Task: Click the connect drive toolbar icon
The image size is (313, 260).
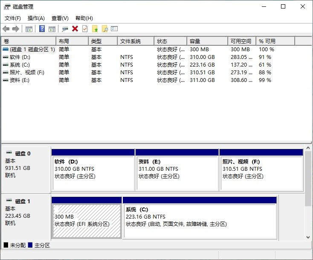Action: (x=65, y=29)
